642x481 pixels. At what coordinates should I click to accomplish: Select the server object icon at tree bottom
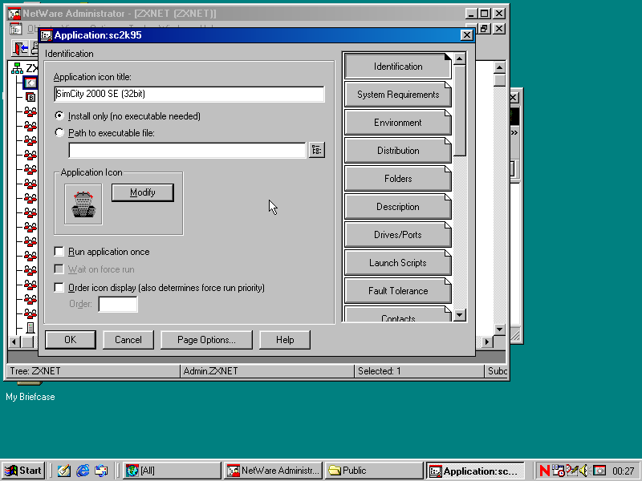(30, 328)
